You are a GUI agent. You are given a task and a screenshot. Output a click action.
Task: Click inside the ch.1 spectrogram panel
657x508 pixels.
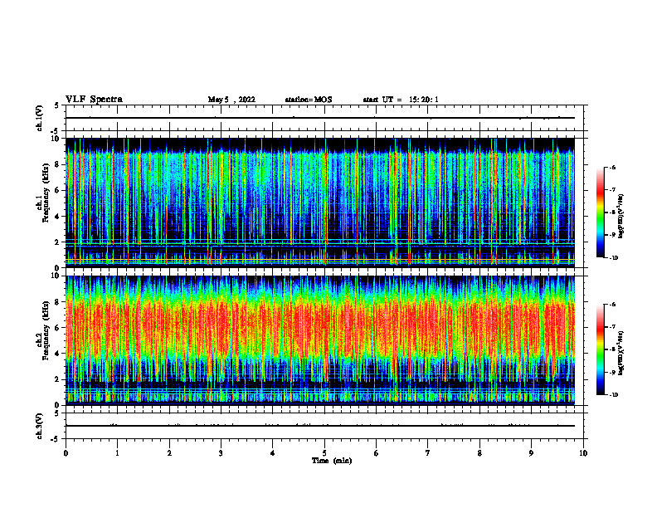[320, 203]
